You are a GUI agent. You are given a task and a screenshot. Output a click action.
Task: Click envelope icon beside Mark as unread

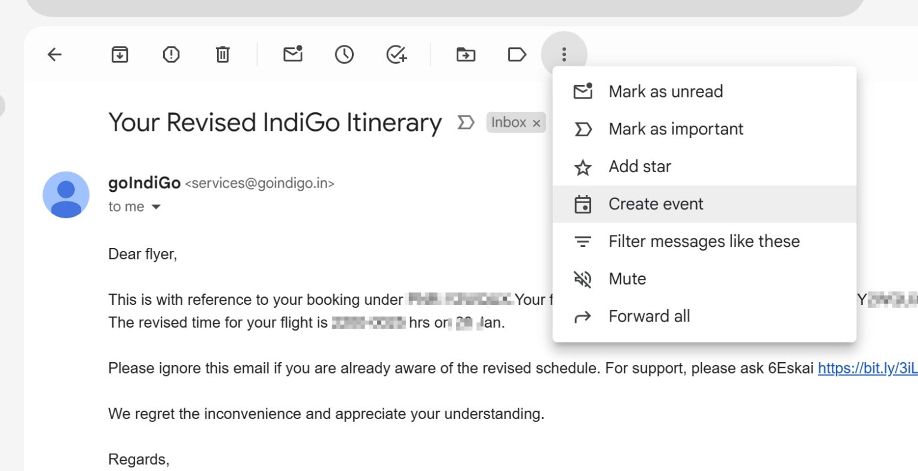coord(583,91)
